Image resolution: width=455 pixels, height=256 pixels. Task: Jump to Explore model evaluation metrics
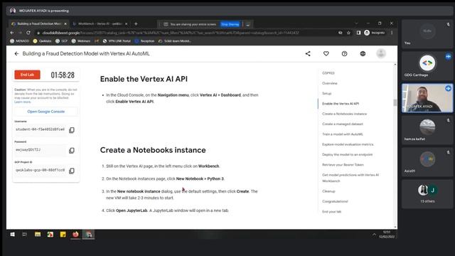point(348,144)
